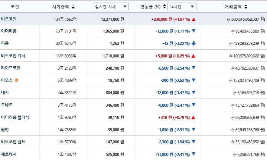
Task: Click price 10,760 원
Action: 116,80
